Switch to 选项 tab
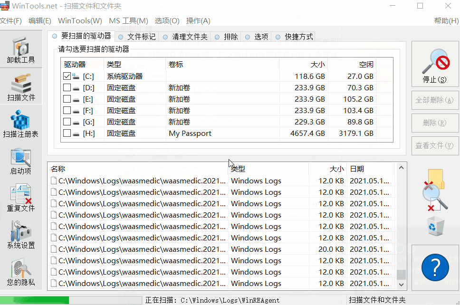Image resolution: width=460 pixels, height=305 pixels. 257,37
